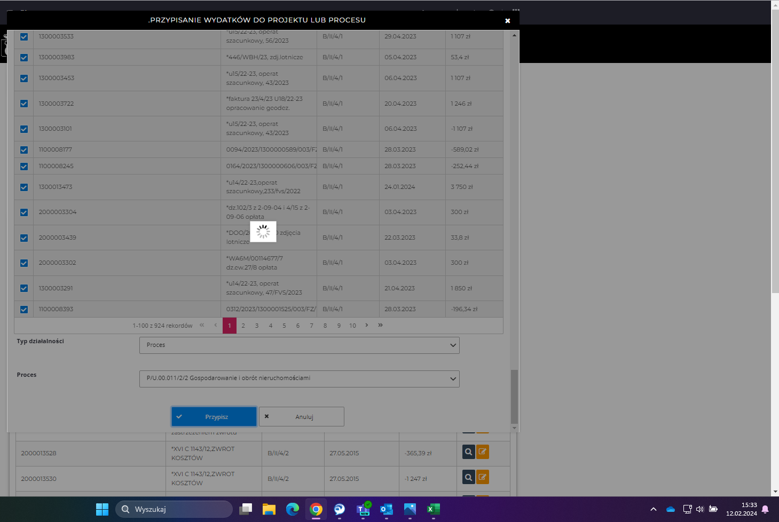This screenshot has height=522, width=779.
Task: Switch to page 10 in pagination
Action: click(x=352, y=326)
